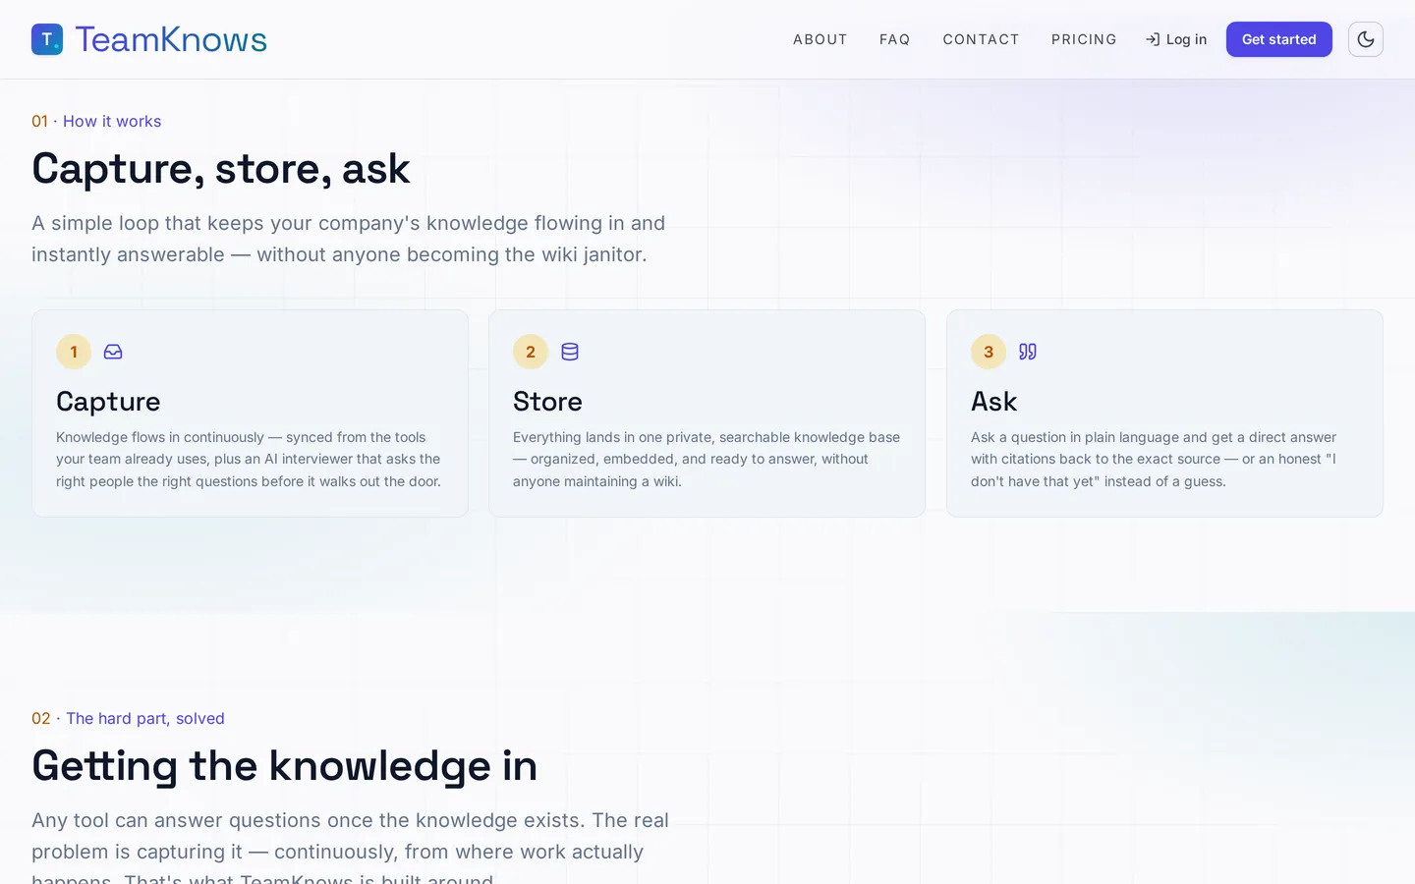Click the step 1 number badge
This screenshot has width=1415, height=884.
tap(74, 352)
